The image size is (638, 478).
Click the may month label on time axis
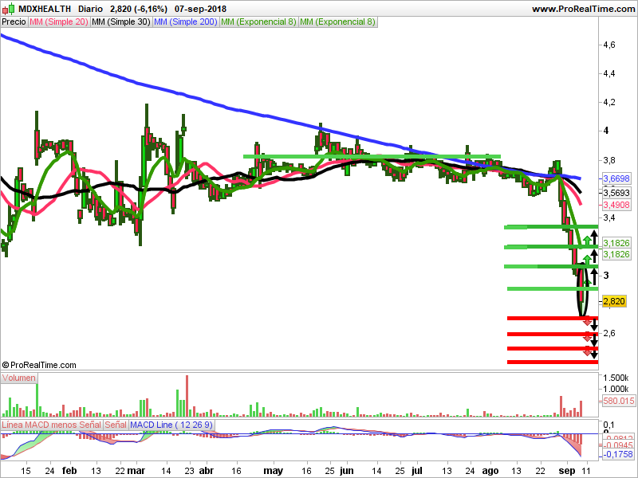pyautogui.click(x=273, y=471)
